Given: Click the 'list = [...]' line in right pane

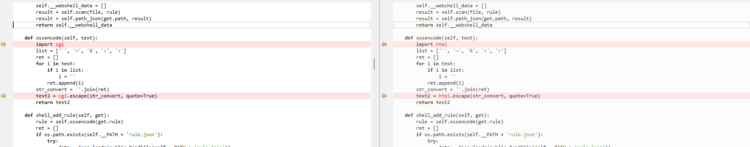Looking at the screenshot, I should click(461, 51).
